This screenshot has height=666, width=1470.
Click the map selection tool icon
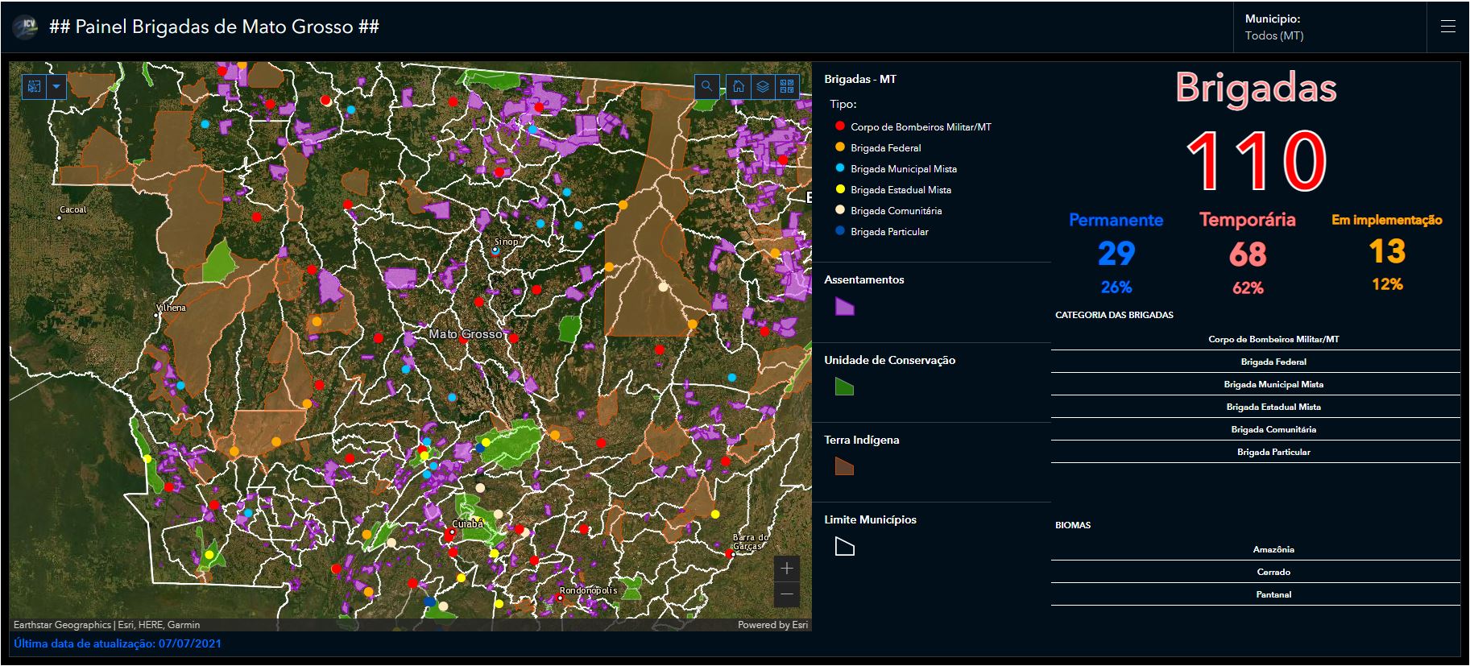[34, 86]
